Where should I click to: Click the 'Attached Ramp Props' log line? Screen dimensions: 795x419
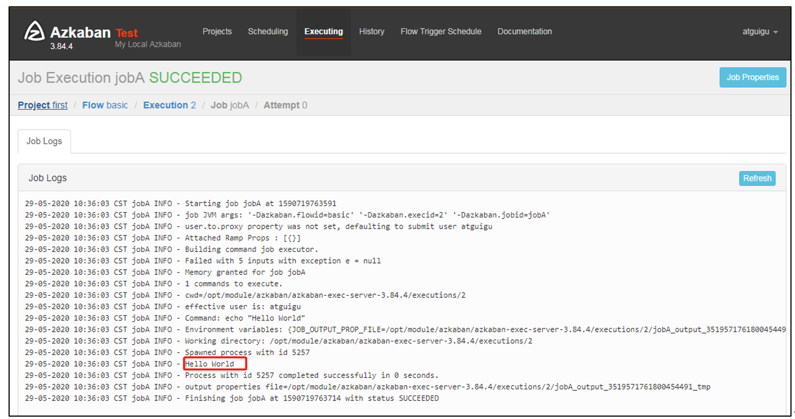tap(163, 238)
